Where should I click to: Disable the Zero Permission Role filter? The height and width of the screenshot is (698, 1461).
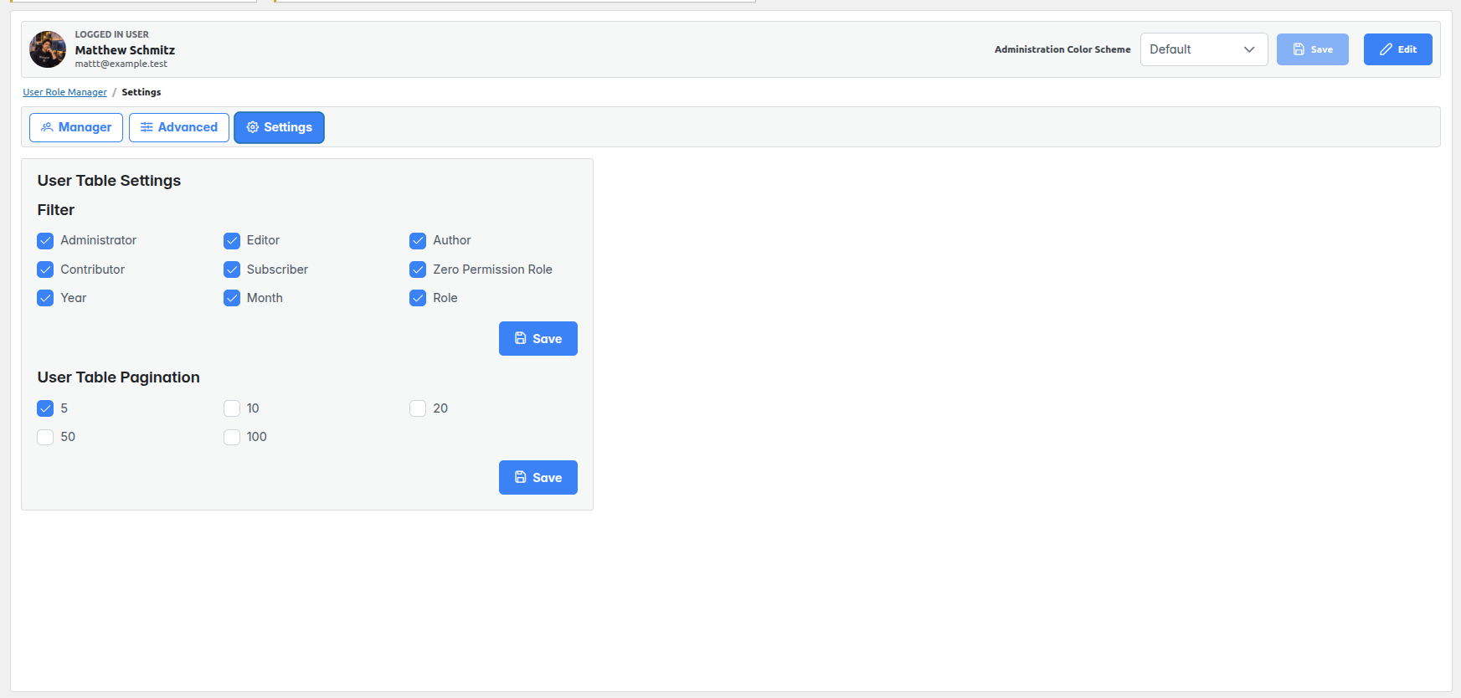tap(418, 269)
